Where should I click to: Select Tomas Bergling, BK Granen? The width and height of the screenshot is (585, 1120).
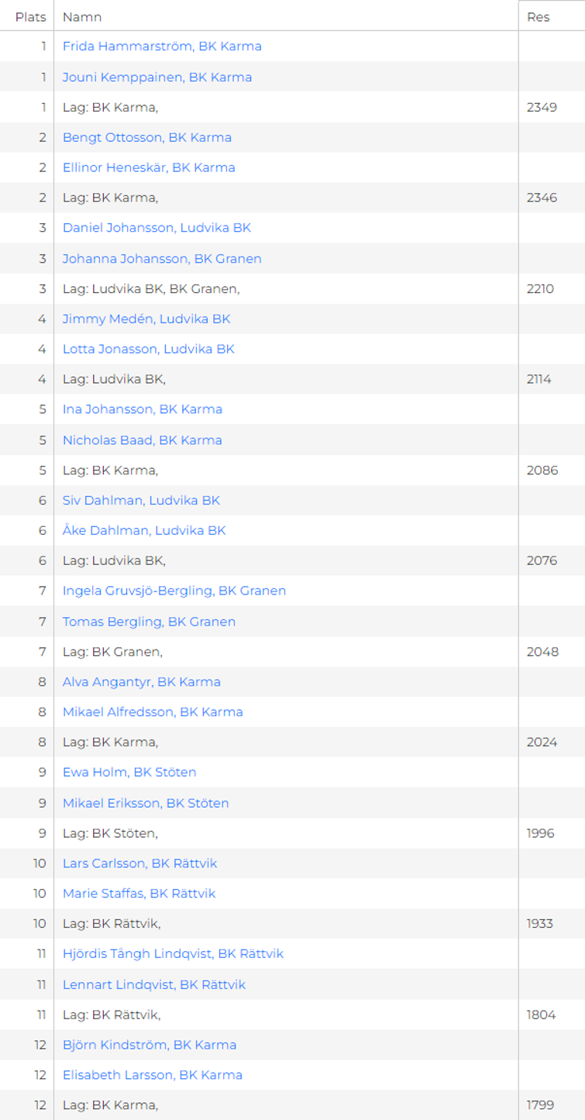click(149, 621)
